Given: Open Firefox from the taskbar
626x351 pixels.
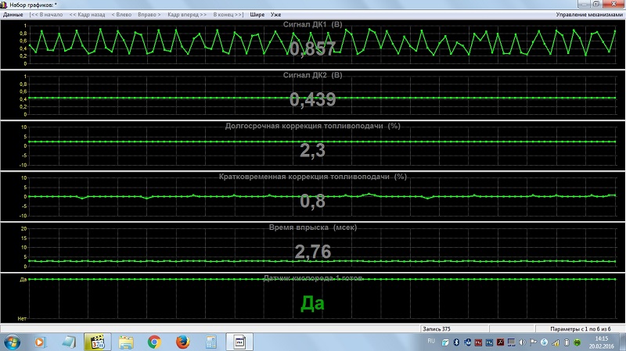Looking at the screenshot, I should pyautogui.click(x=182, y=342).
